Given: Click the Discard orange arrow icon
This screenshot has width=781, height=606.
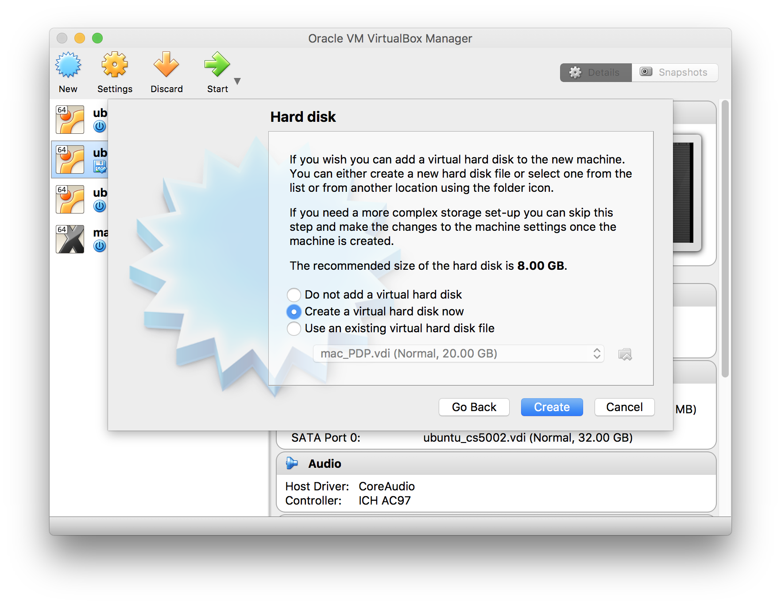Looking at the screenshot, I should point(166,65).
